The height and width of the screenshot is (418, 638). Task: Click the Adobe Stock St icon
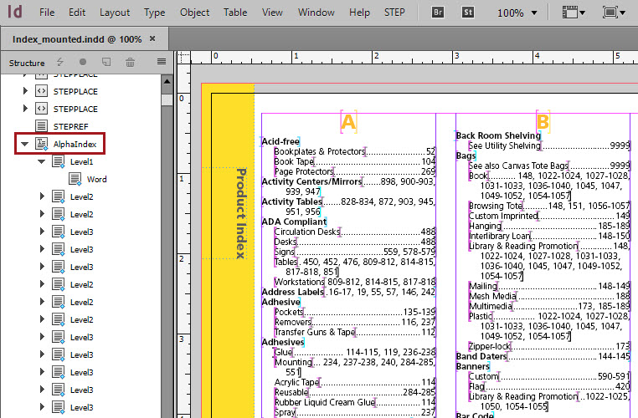(x=466, y=13)
